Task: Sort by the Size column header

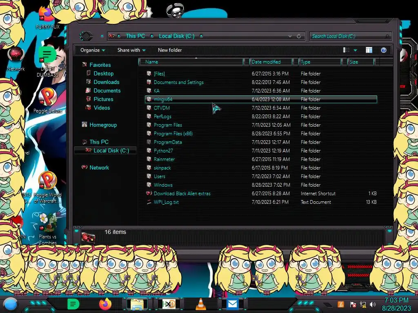Action: pyautogui.click(x=361, y=62)
